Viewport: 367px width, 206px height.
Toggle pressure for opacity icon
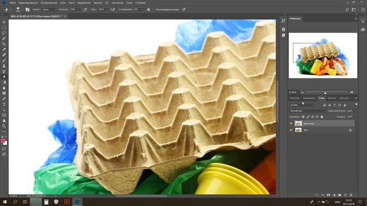tap(85, 10)
